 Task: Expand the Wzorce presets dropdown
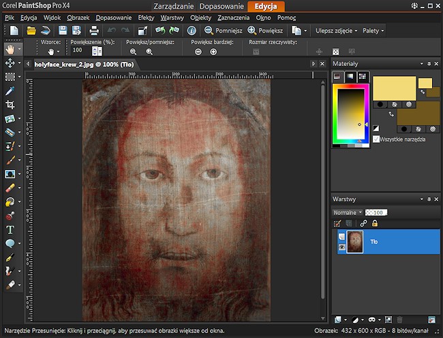[59, 52]
